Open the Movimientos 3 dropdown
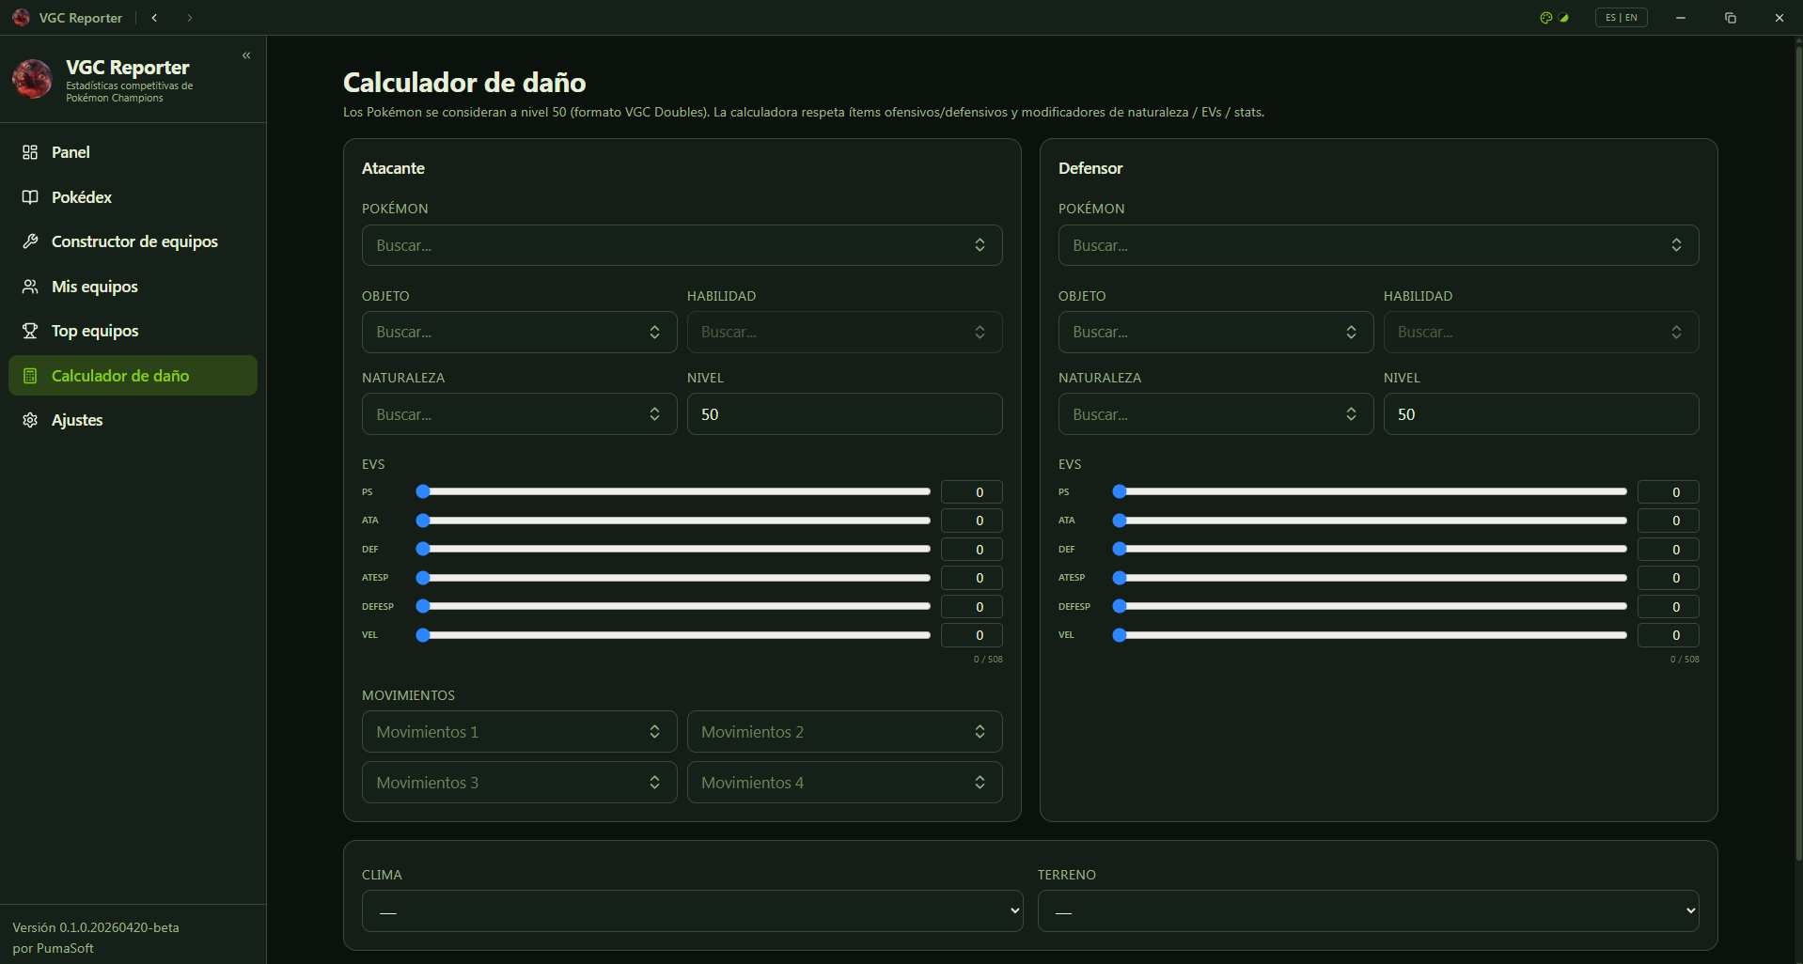This screenshot has width=1803, height=964. pyautogui.click(x=519, y=783)
